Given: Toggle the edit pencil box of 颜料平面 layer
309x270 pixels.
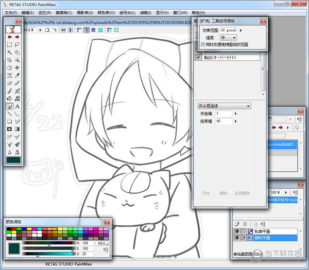Looking at the screenshot, I should (x=244, y=238).
